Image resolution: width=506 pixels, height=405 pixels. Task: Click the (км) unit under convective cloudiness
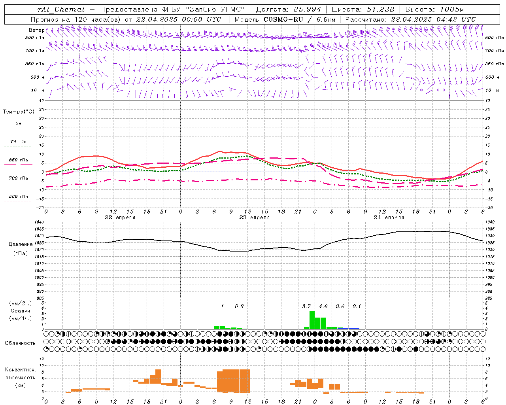coord(20,385)
